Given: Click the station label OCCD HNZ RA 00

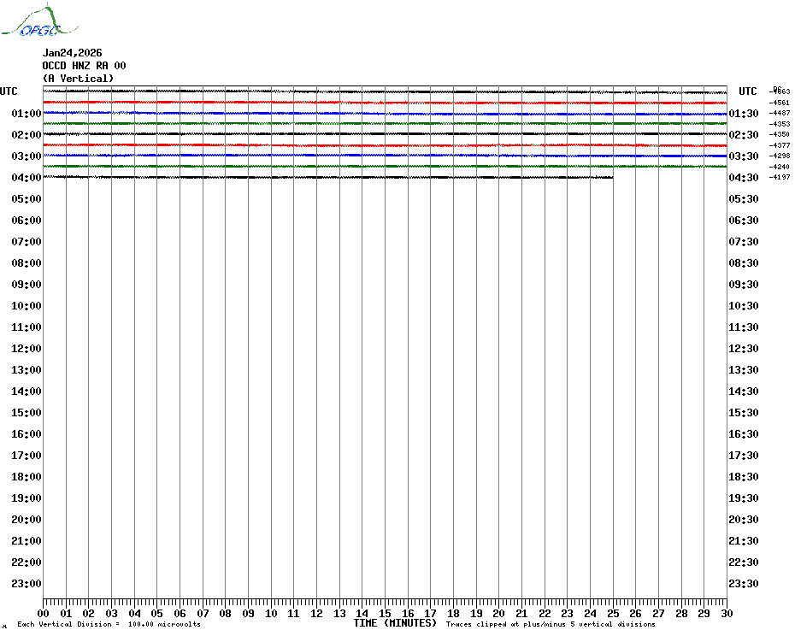Looking at the screenshot, I should [84, 66].
